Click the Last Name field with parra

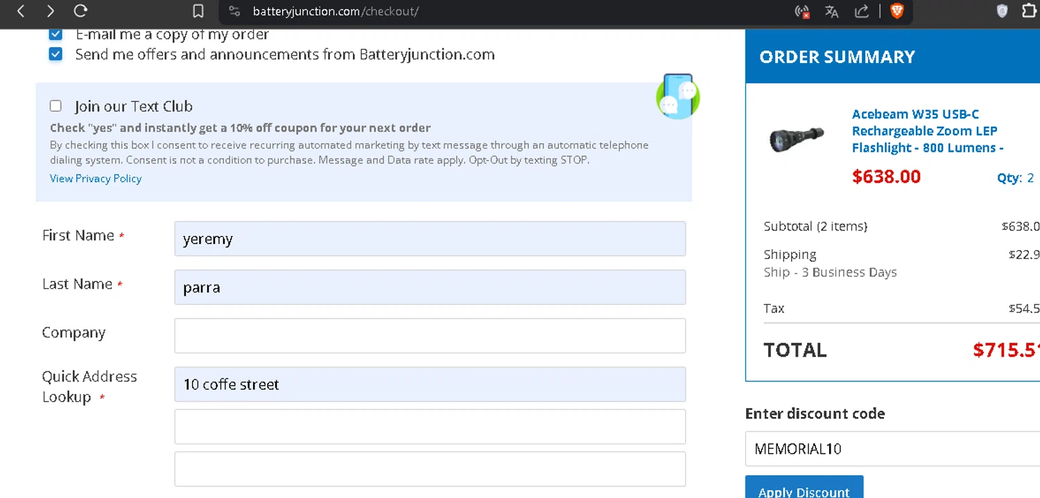(430, 287)
